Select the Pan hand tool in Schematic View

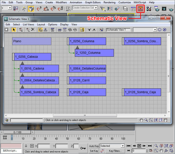click(x=141, y=120)
